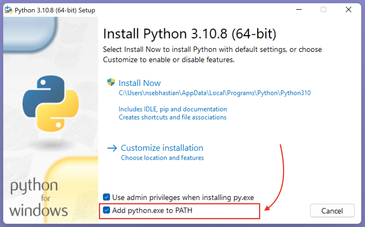Click the Install Now link

tap(140, 83)
